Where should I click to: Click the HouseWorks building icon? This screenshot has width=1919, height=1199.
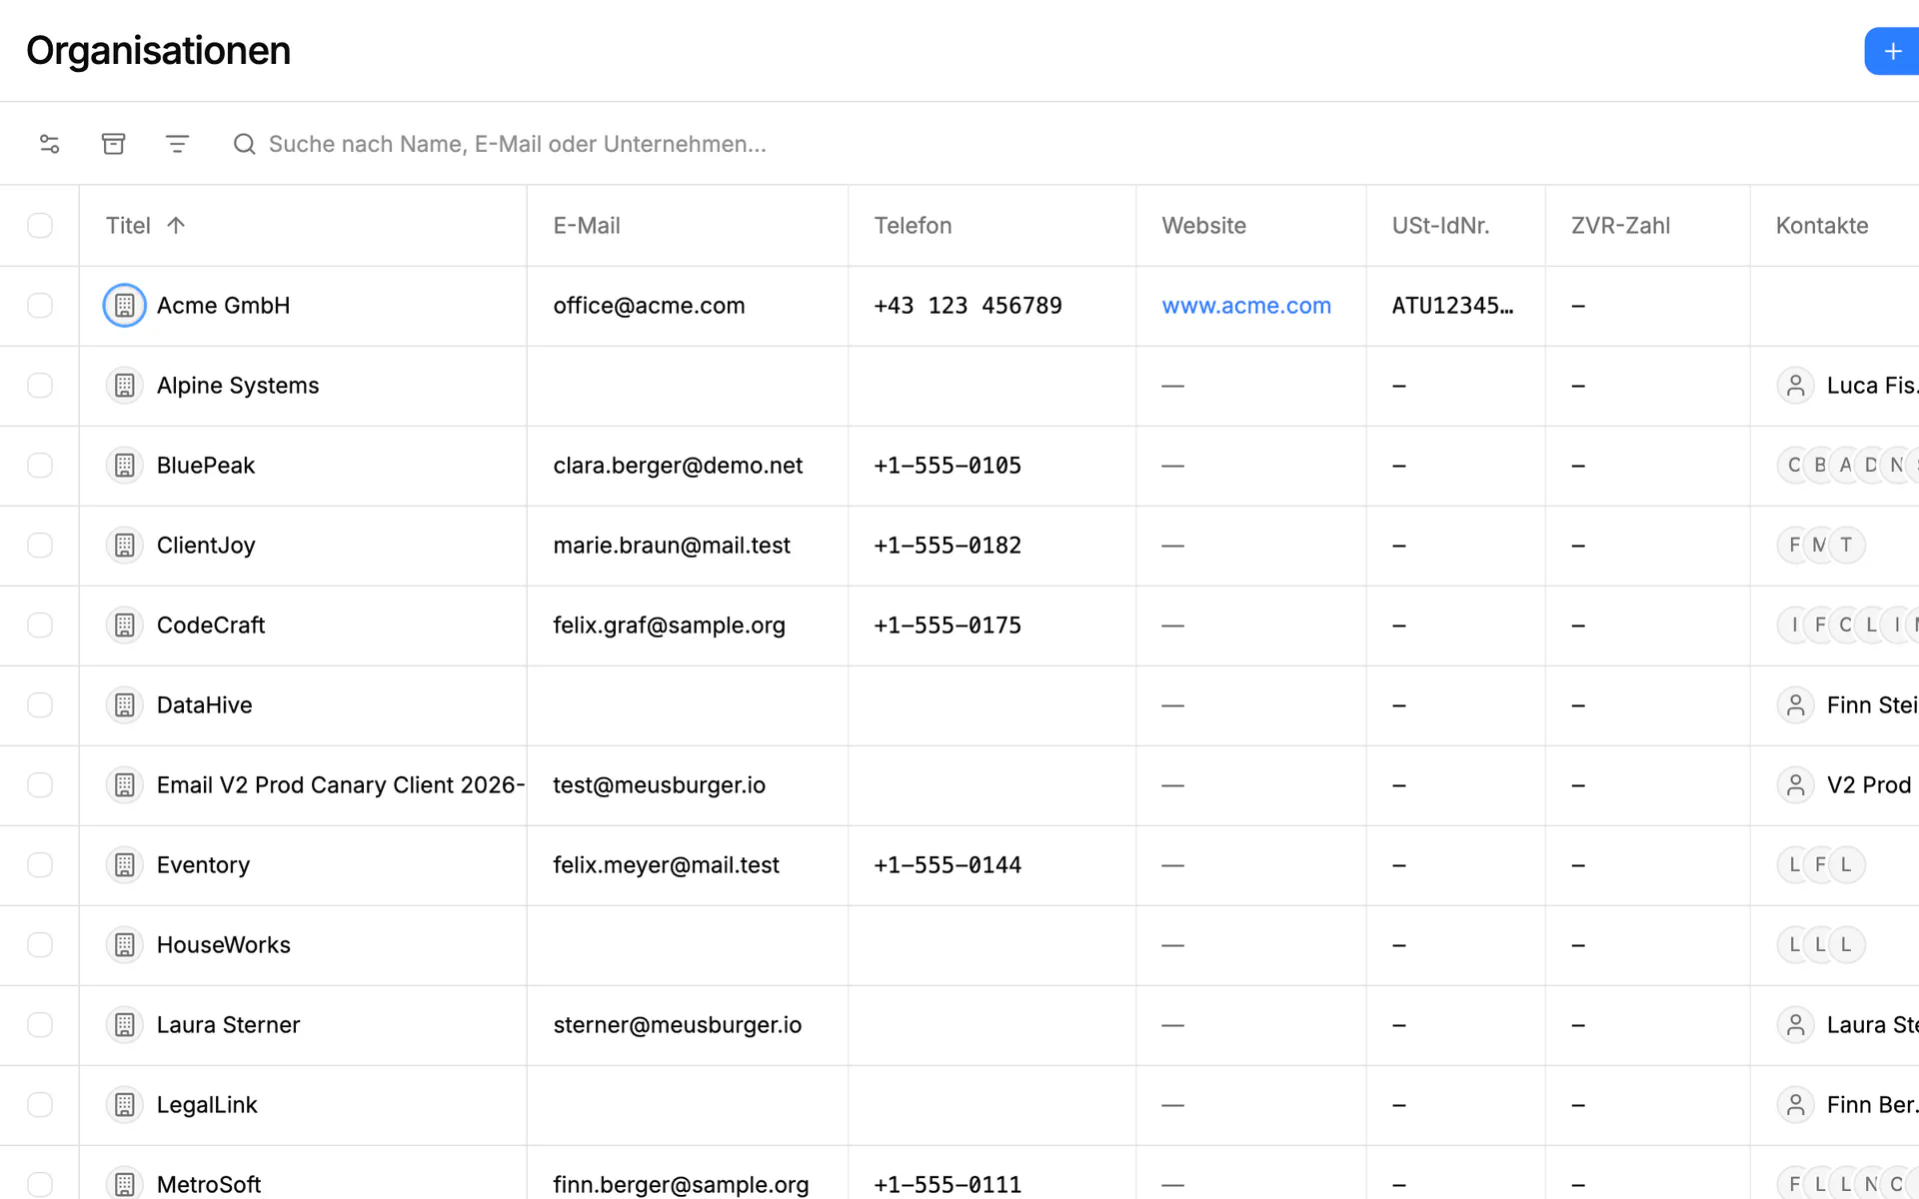[125, 945]
